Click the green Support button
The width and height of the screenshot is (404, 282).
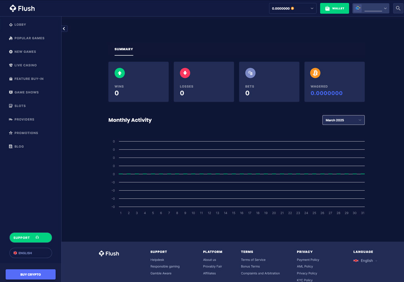pos(31,238)
